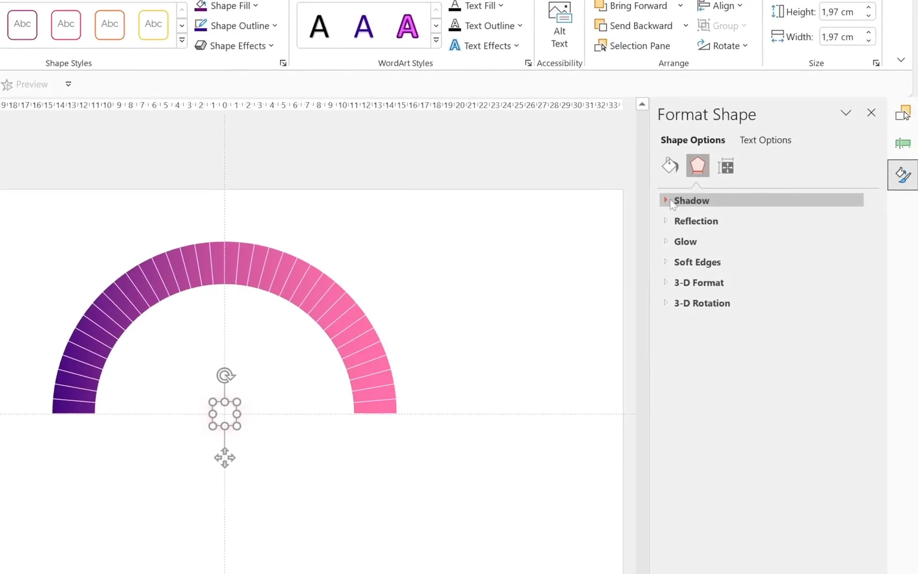Click the Bring Forward button
This screenshot has width=918, height=574.
[632, 6]
